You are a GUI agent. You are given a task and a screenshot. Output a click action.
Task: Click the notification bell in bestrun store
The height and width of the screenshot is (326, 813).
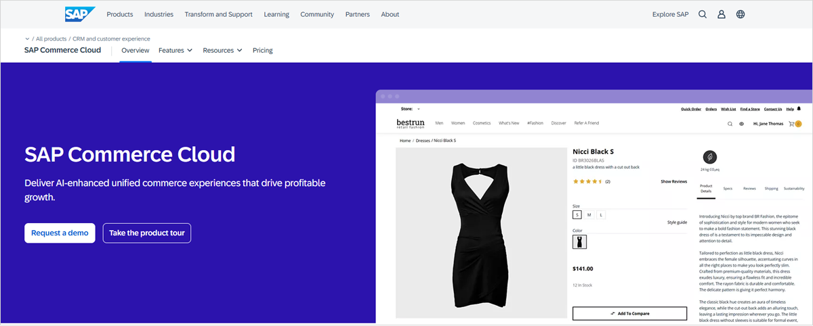click(799, 109)
